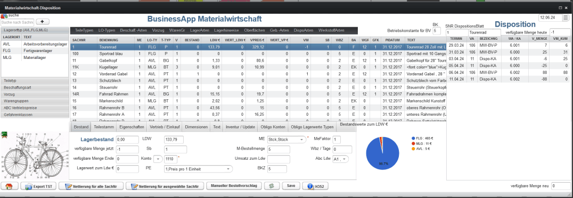Click Export TST button
This screenshot has width=573, height=198.
(38, 186)
